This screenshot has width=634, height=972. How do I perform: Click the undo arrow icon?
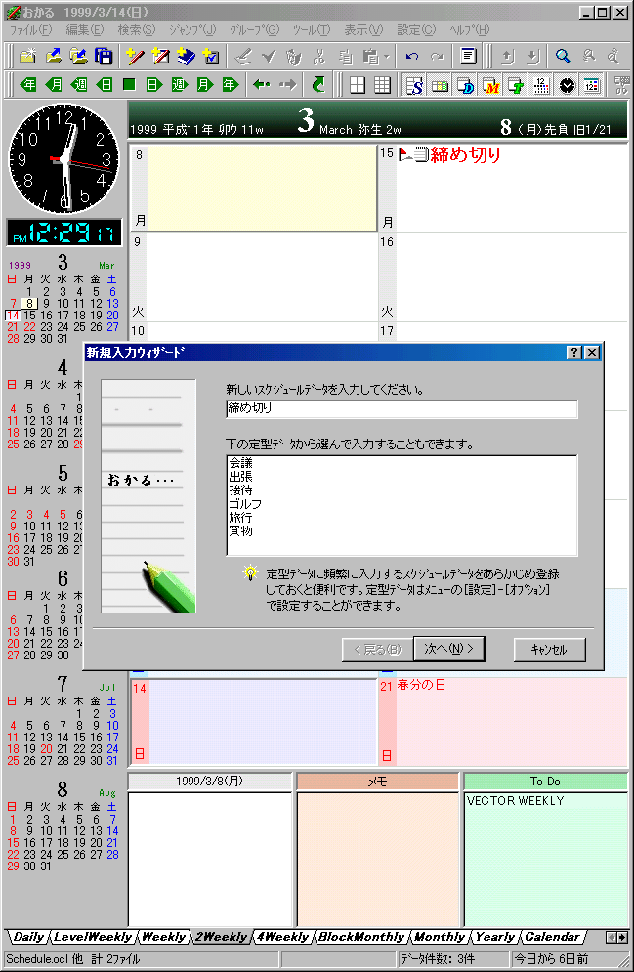coord(411,57)
